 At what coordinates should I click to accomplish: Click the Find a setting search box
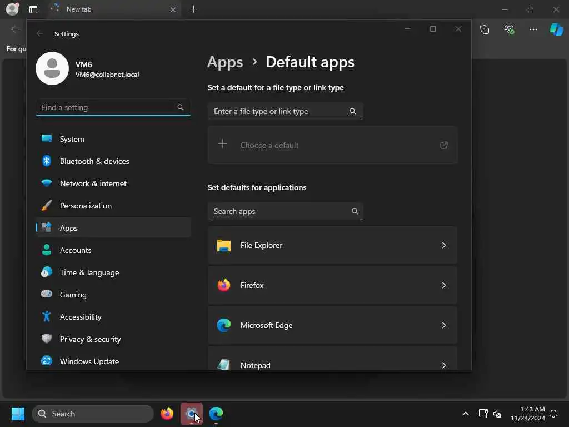point(113,107)
